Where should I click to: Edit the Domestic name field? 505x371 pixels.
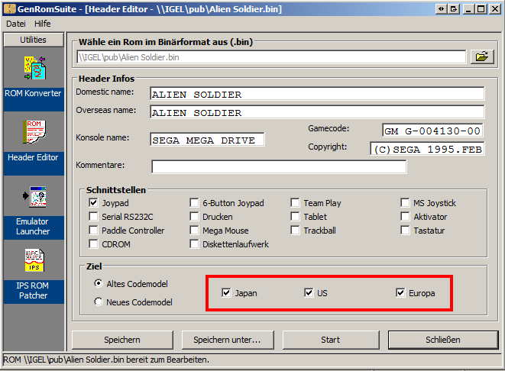[317, 95]
